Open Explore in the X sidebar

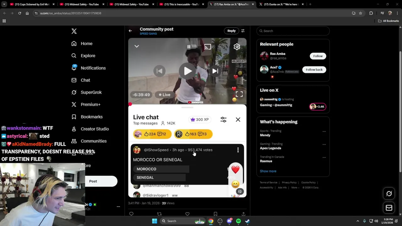[83, 56]
